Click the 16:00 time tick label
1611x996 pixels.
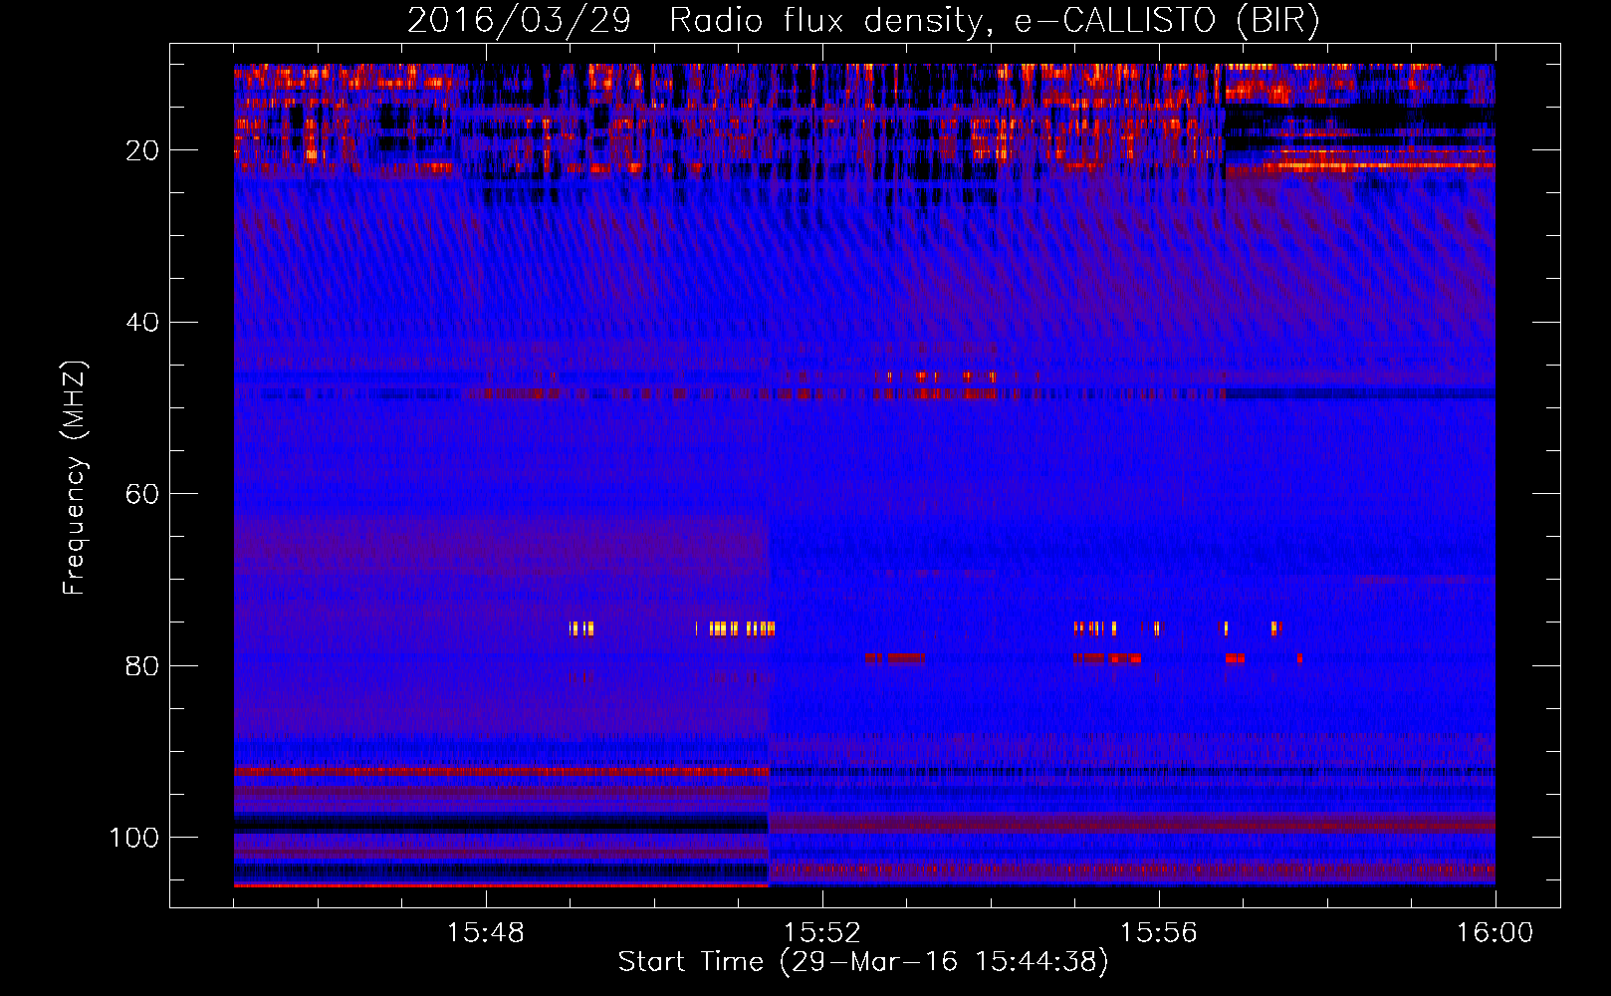tap(1496, 933)
